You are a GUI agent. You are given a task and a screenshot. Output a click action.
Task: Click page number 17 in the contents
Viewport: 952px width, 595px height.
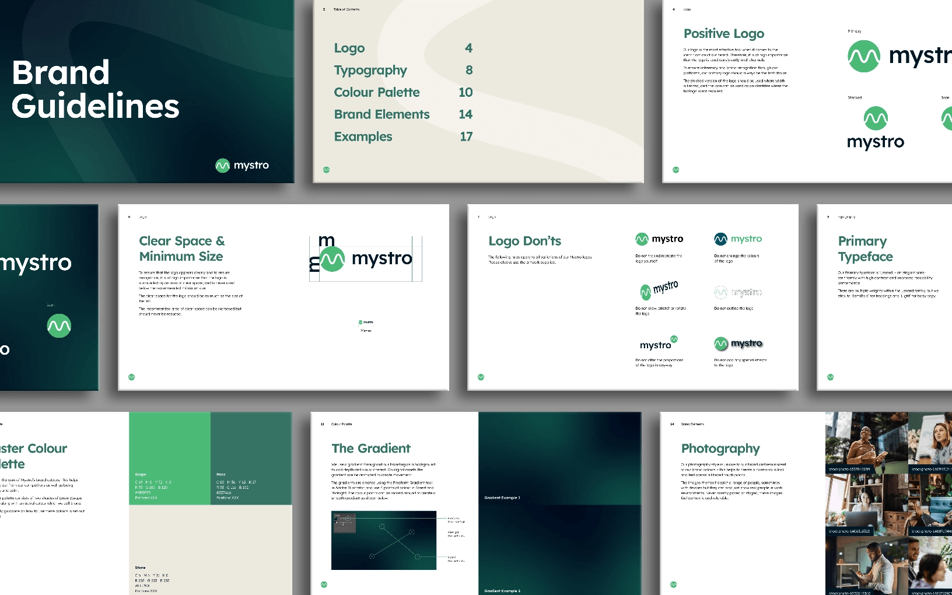(x=466, y=136)
